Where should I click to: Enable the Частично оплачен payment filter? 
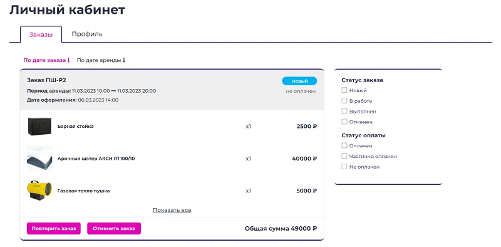tap(344, 156)
